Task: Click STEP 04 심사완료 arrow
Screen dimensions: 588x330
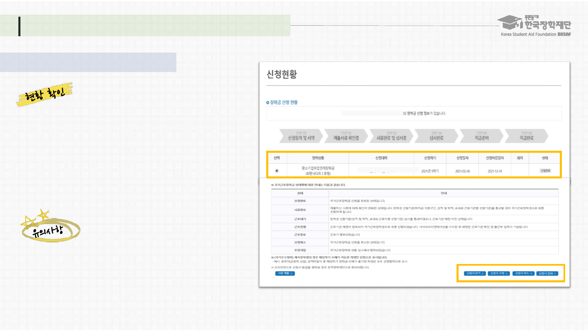Action: point(436,136)
